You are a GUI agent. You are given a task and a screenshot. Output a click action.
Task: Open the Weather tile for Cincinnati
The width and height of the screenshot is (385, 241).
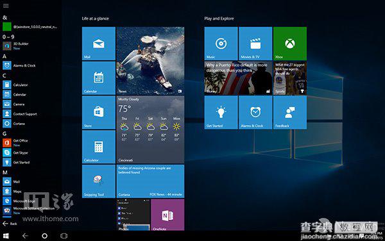click(151, 129)
